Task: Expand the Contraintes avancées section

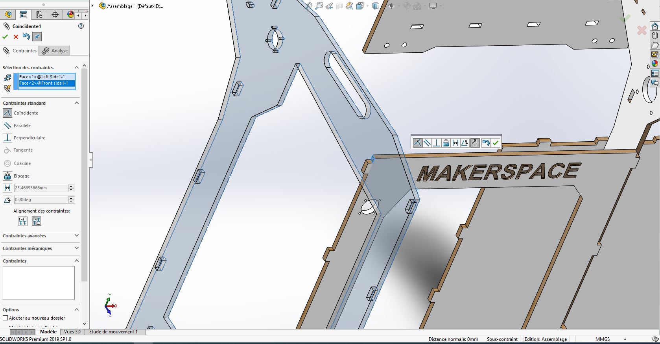Action: pos(77,235)
